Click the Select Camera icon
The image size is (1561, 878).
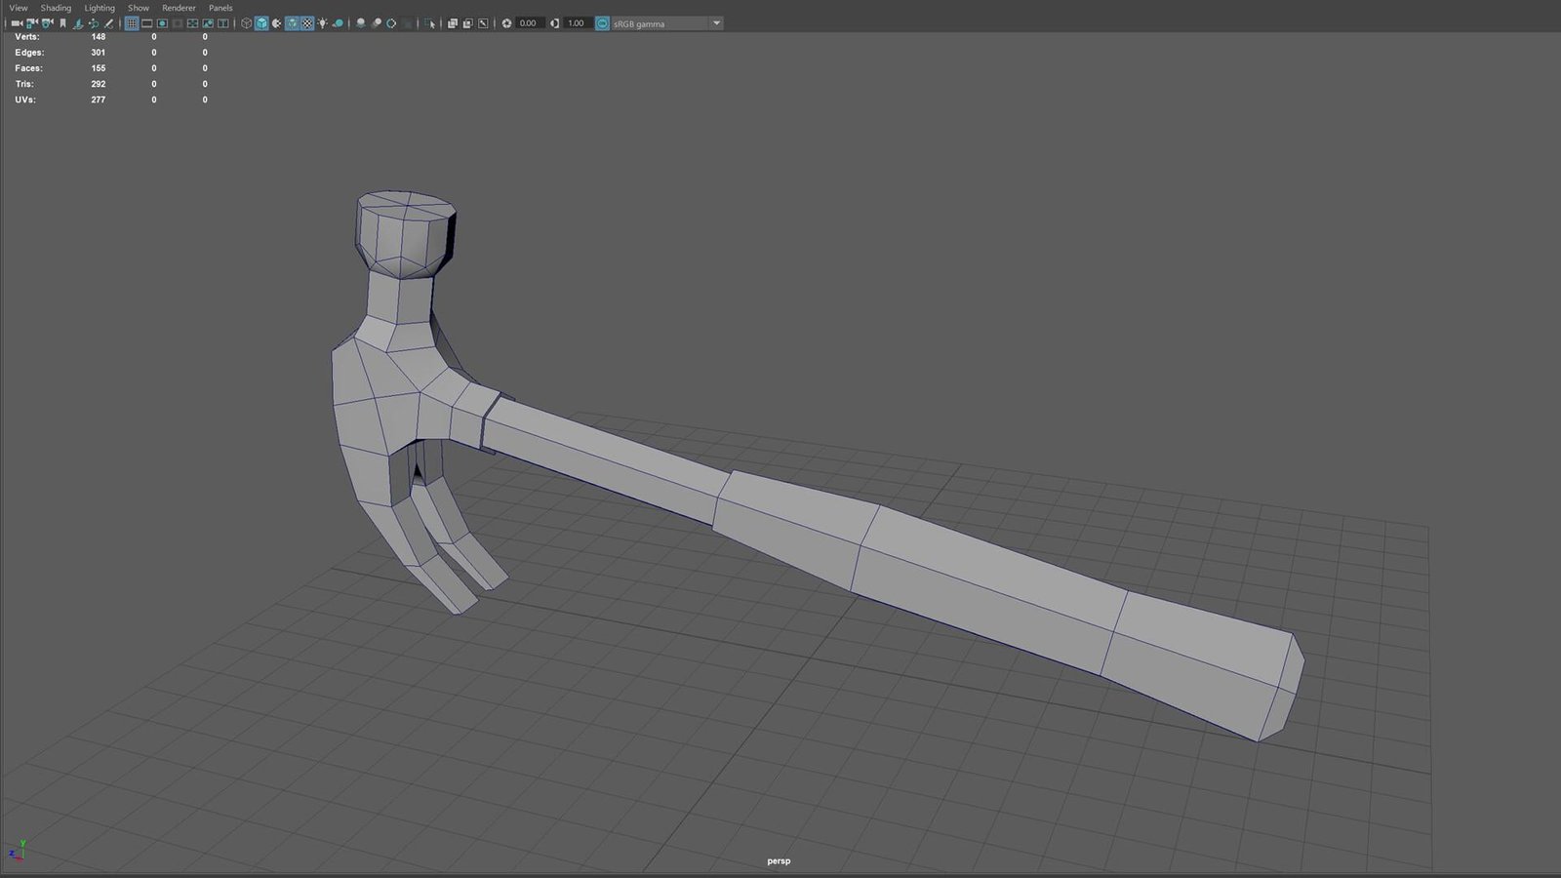pyautogui.click(x=17, y=23)
